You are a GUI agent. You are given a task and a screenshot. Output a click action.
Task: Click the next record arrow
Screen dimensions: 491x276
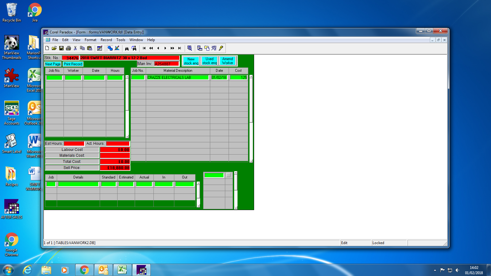coord(165,48)
